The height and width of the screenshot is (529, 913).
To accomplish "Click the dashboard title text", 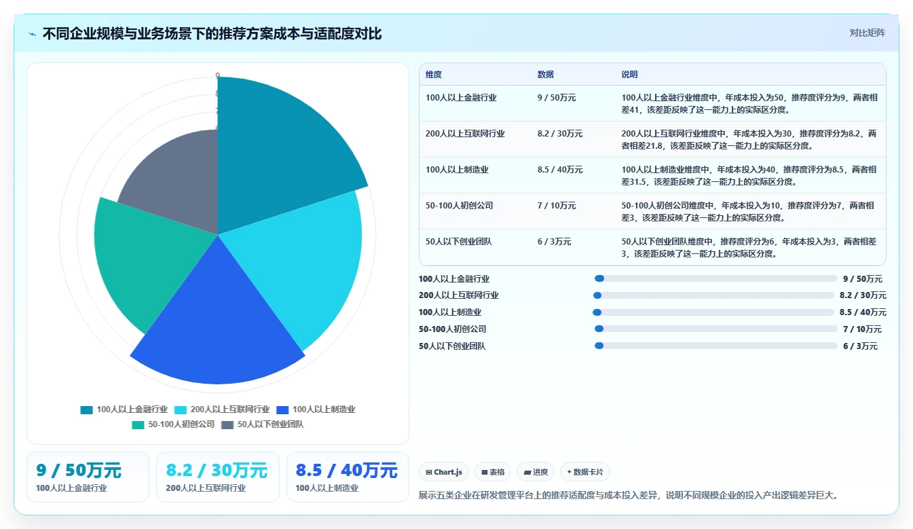I will click(x=212, y=33).
